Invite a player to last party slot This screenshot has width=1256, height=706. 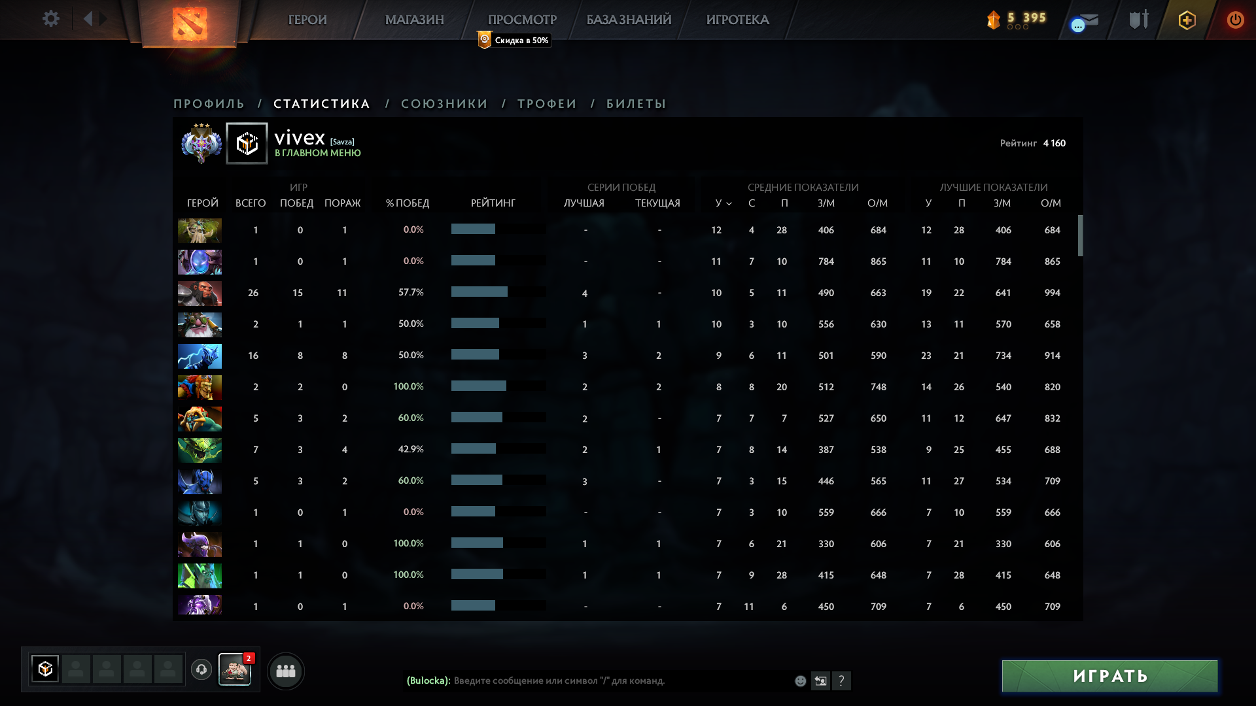pos(168,669)
